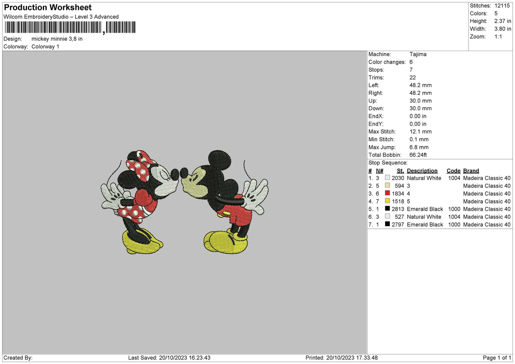Click 'Madeira Classic 40' in the 1834-stitch row
Viewport: 515px width, 364px height.
[x=487, y=193]
